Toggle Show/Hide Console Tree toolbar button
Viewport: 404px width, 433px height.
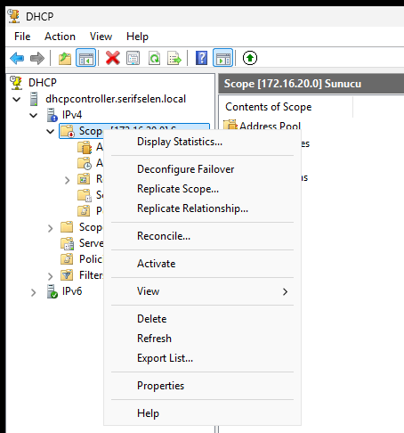click(x=85, y=58)
